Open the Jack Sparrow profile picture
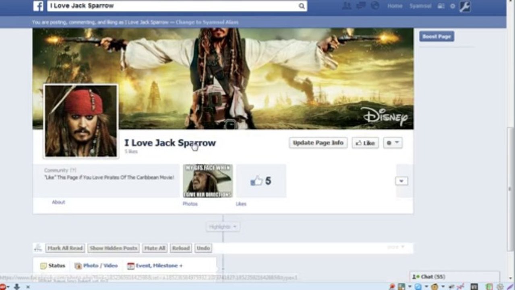Screen dimensions: 515x290 pos(81,121)
